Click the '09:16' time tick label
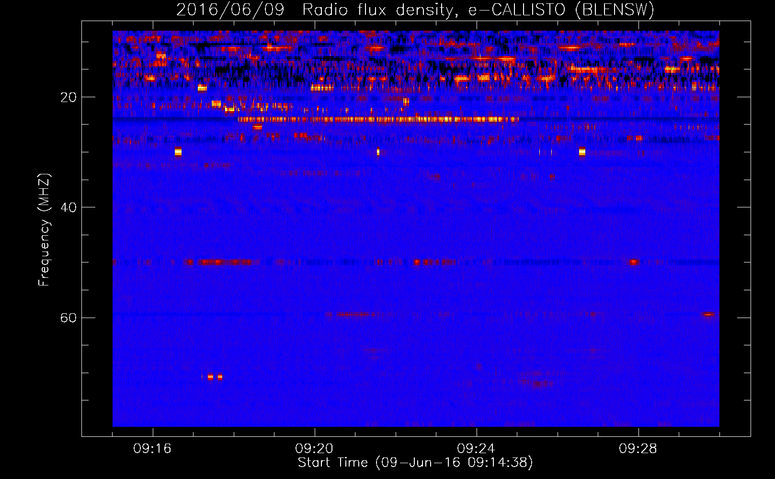Viewport: 775px width, 479px height. [x=152, y=449]
